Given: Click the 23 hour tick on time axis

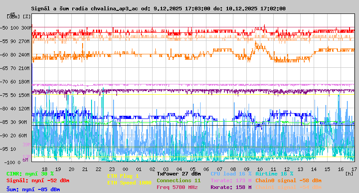Looking at the screenshot, I should pos(112,169).
